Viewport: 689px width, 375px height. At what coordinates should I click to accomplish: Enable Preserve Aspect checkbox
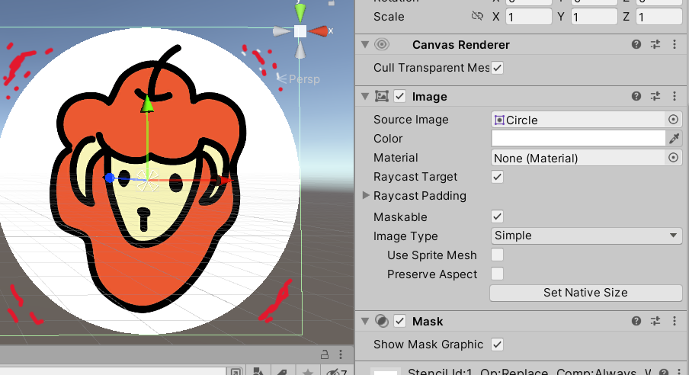497,274
